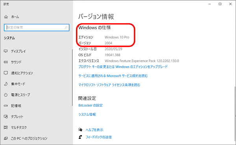Click the storage drive icon
Viewport: 236px width, 145px height.
coord(6,106)
